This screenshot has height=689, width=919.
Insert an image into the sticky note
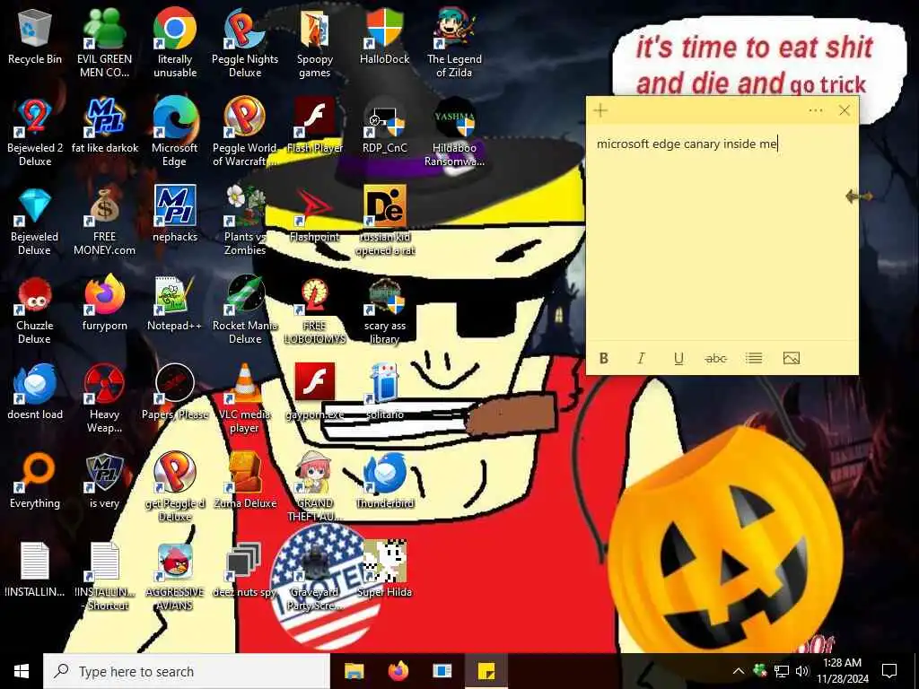tap(792, 358)
